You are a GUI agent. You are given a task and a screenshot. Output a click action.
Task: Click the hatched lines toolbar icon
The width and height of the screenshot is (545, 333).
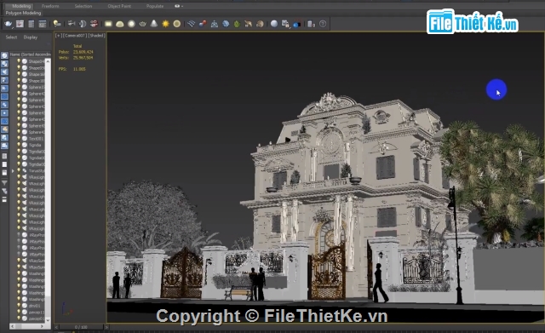coord(191,24)
